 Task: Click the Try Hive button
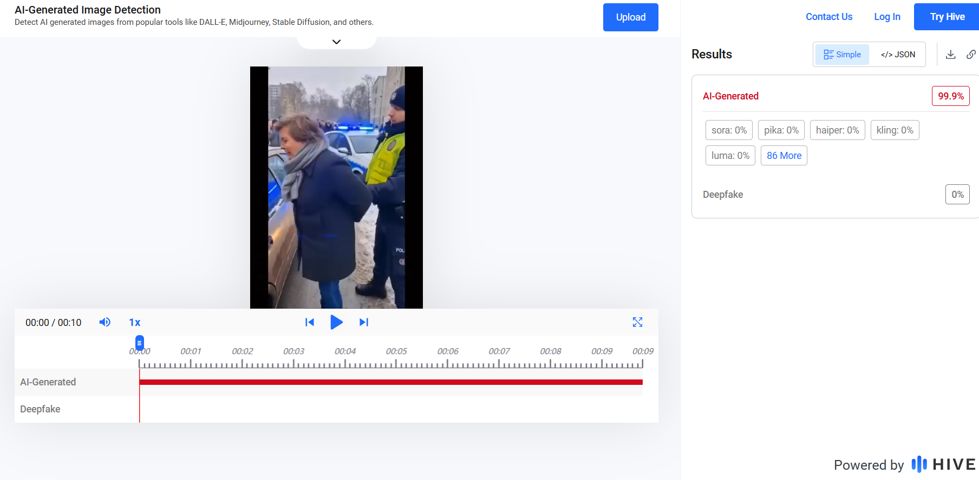947,17
